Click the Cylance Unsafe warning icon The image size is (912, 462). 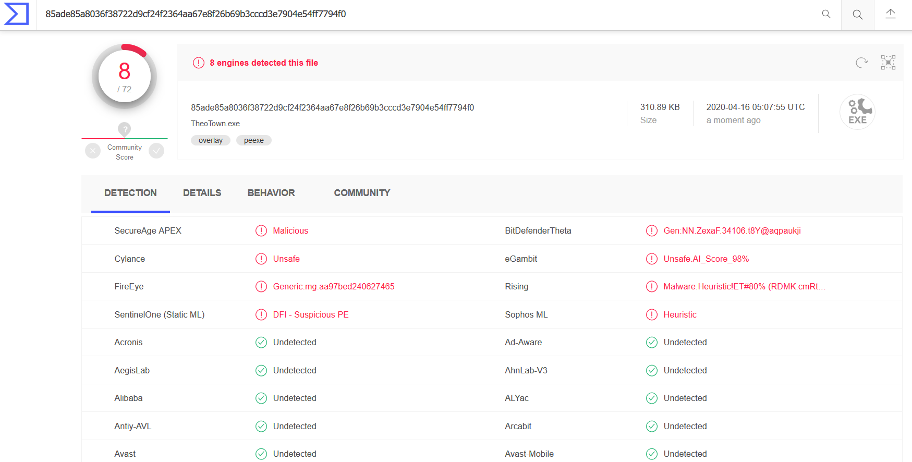coord(261,259)
